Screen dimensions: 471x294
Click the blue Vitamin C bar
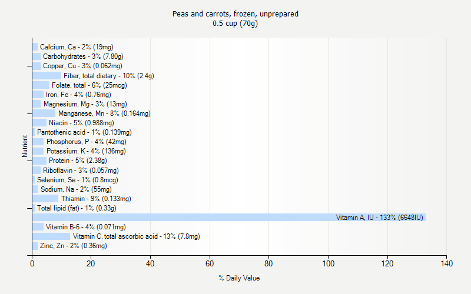(x=51, y=236)
